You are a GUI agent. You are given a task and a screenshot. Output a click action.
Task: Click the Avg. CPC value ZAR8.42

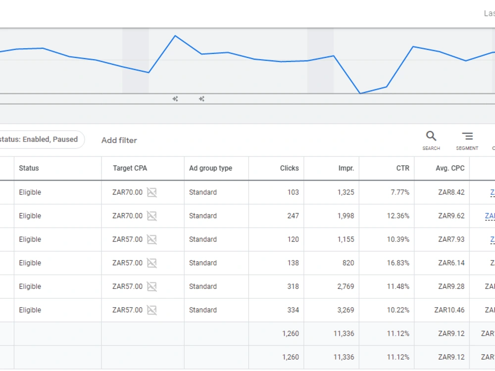pyautogui.click(x=451, y=192)
